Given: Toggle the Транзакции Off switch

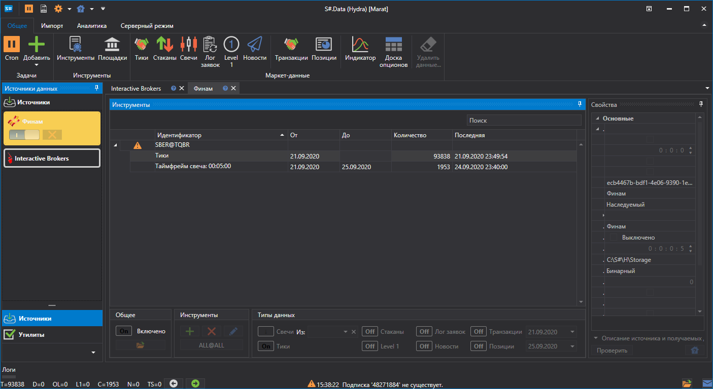Looking at the screenshot, I should (479, 332).
